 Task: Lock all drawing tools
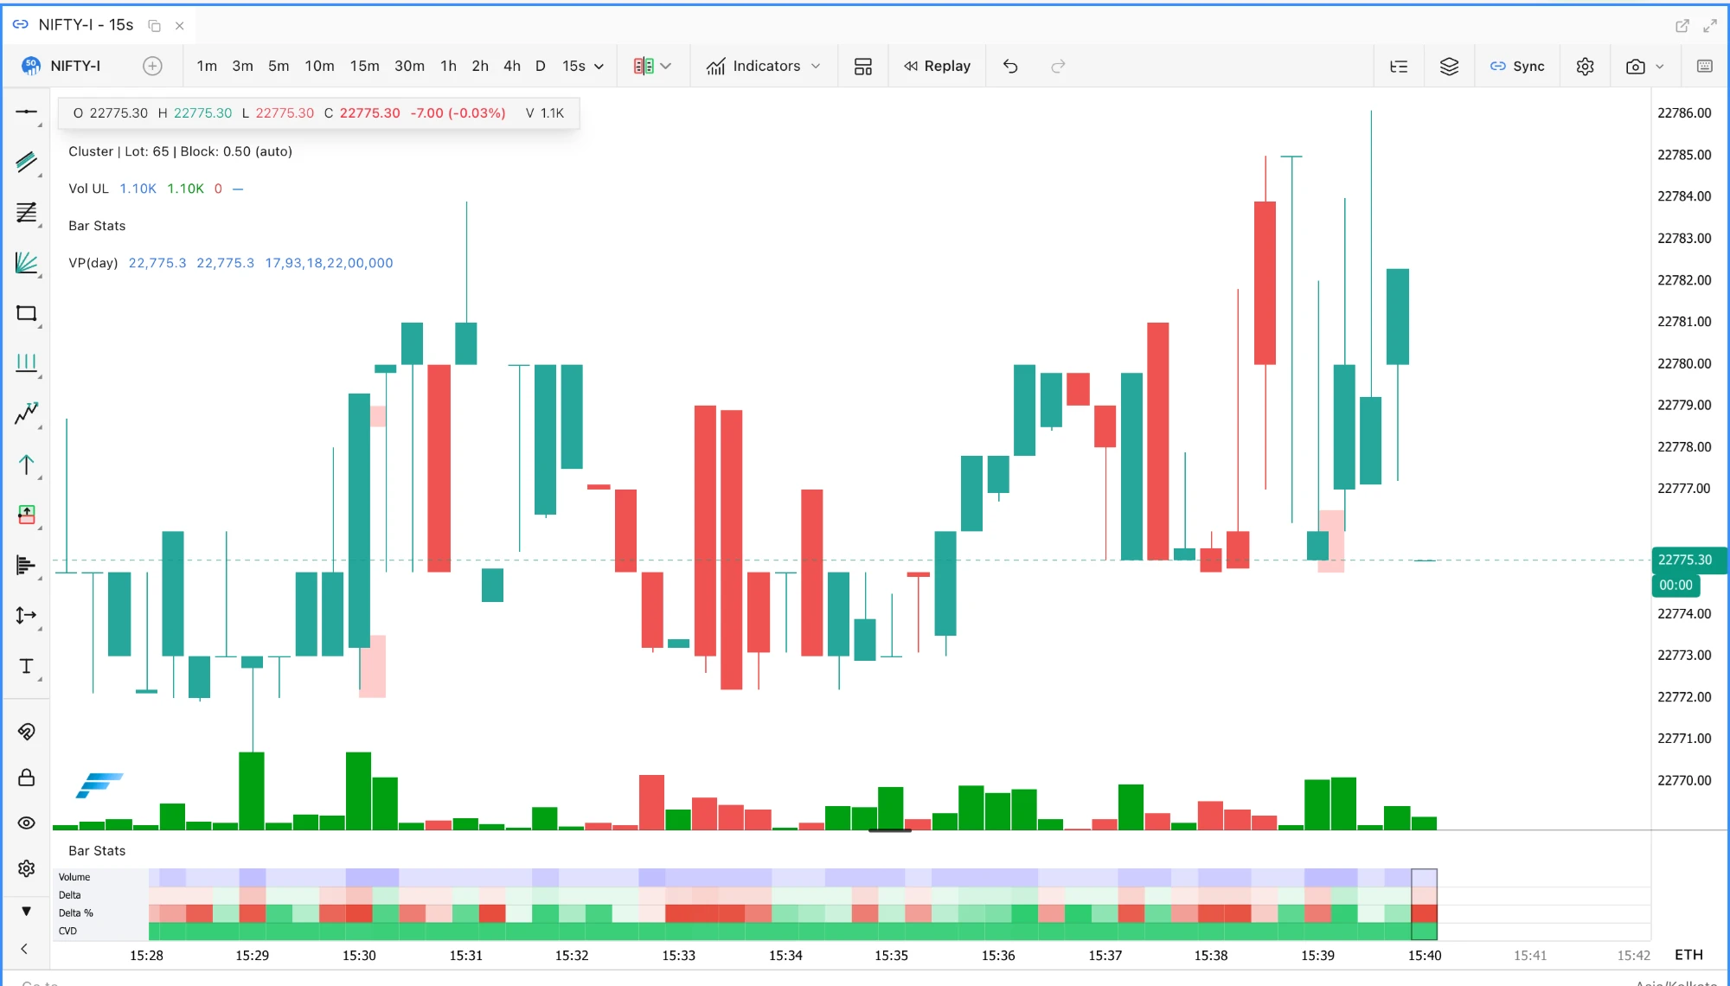(x=27, y=778)
